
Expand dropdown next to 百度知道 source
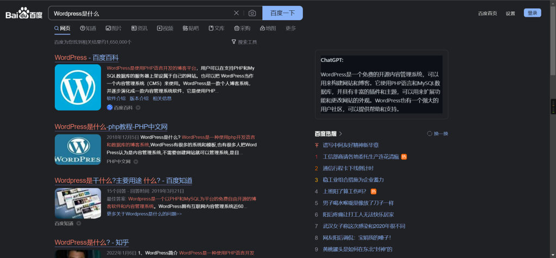pos(79,223)
